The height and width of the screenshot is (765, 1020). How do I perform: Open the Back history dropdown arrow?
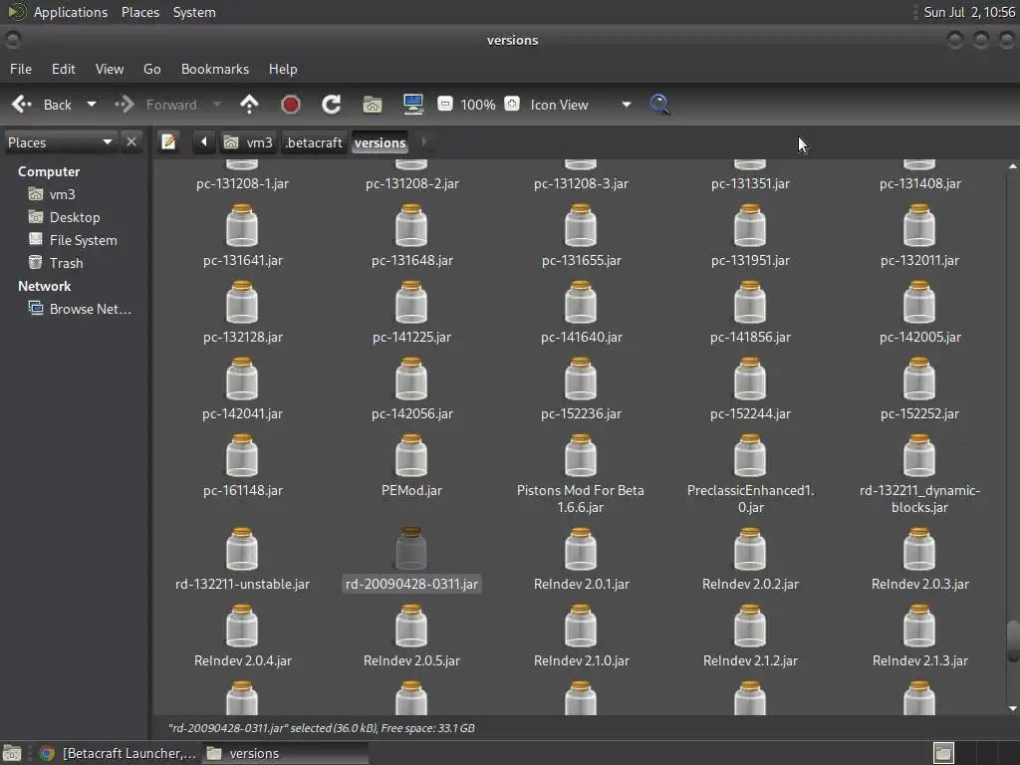pyautogui.click(x=92, y=104)
